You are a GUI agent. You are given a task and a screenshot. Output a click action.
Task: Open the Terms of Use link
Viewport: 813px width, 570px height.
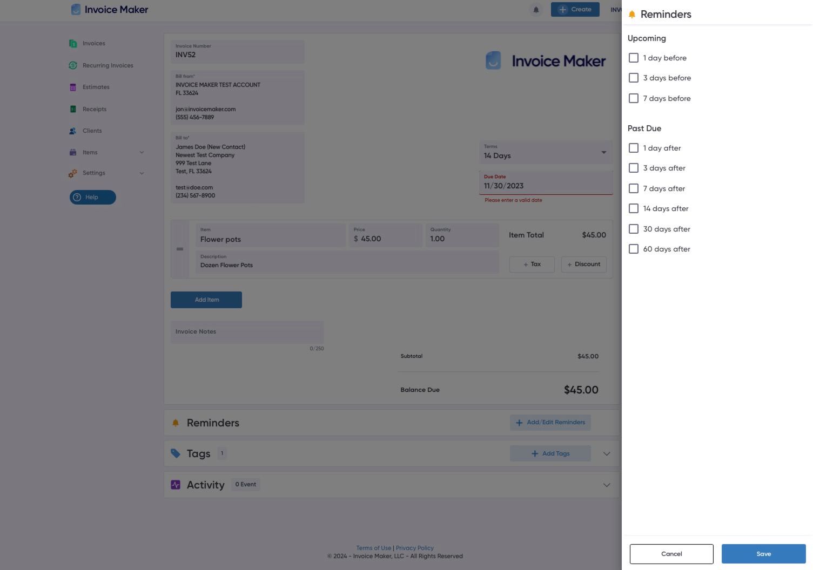coord(373,548)
